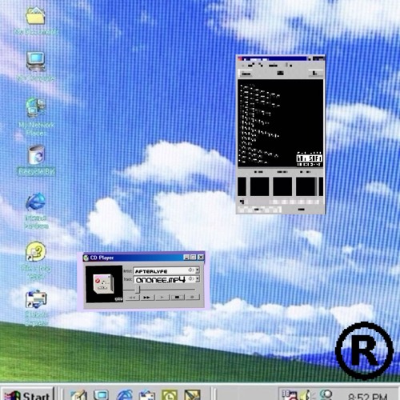Image resolution: width=400 pixels, height=400 pixels.
Task: Click the white boxed label in the black console
Action: (x=310, y=158)
